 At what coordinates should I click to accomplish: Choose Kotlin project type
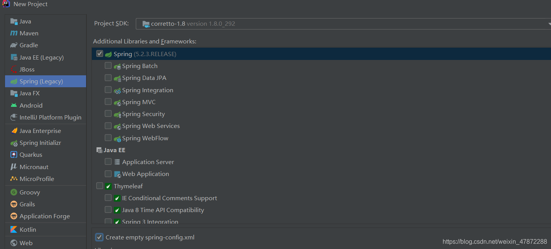coord(45,229)
